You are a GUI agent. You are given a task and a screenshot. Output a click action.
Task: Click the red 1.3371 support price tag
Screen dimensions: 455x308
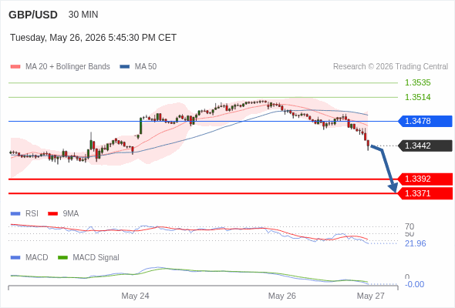coord(426,193)
